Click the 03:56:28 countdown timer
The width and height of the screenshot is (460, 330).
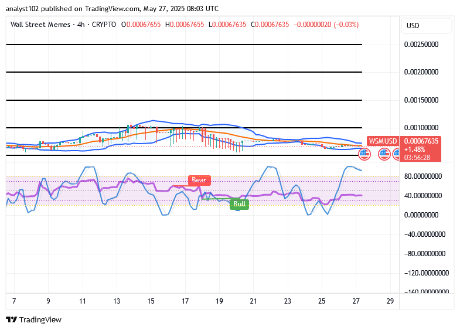coord(417,158)
